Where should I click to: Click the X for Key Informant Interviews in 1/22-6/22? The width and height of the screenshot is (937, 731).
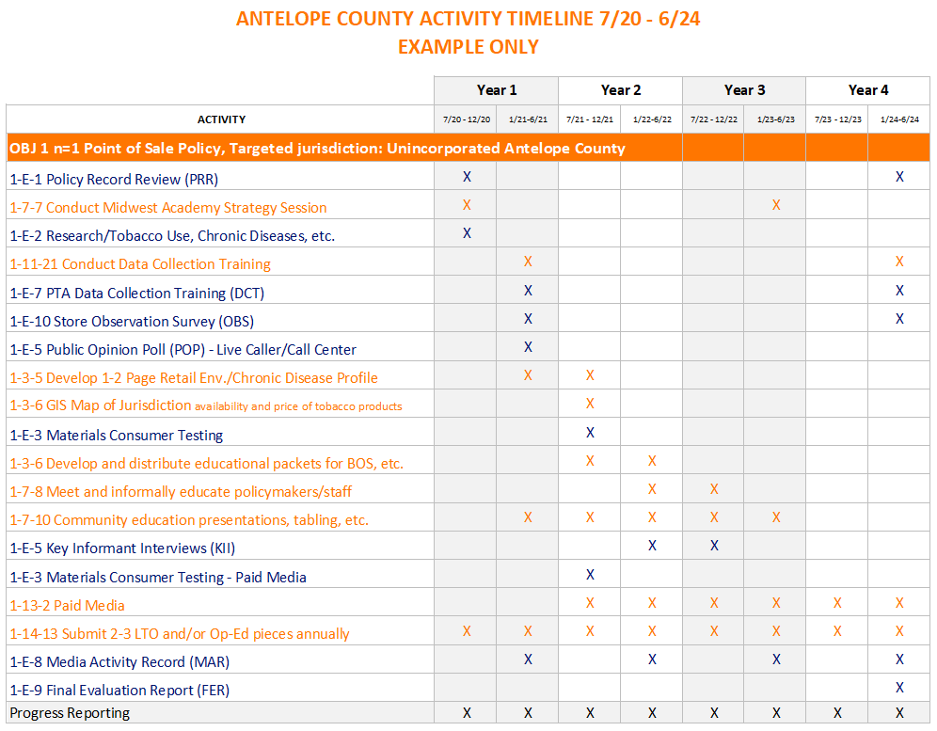click(652, 545)
